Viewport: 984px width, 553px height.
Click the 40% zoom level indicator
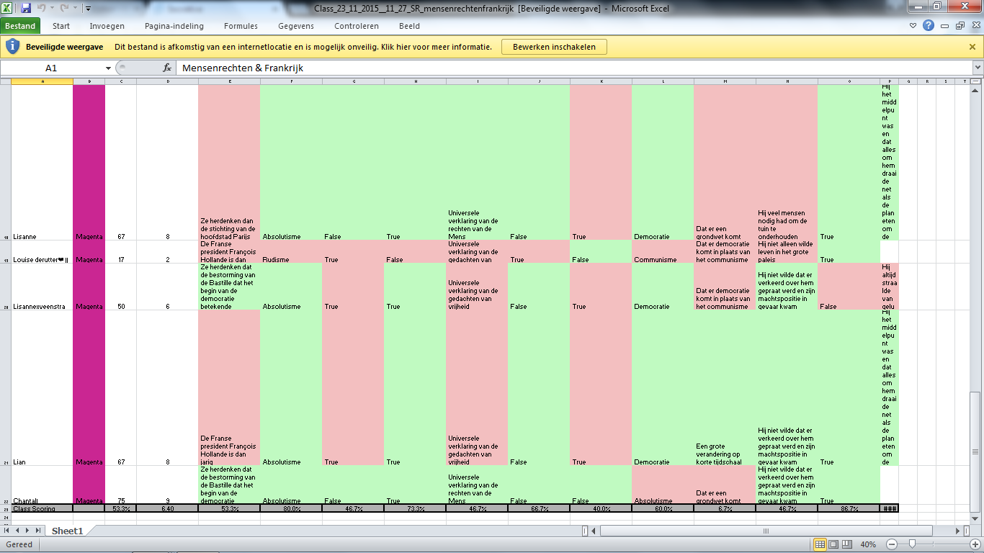pos(868,544)
